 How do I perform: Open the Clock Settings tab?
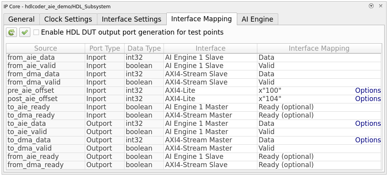pos(68,19)
